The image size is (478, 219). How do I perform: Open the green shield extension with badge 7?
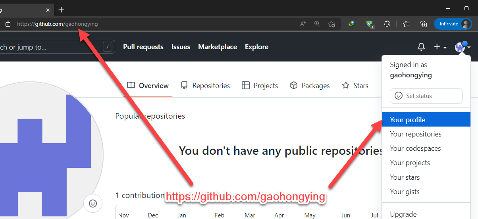(x=370, y=24)
